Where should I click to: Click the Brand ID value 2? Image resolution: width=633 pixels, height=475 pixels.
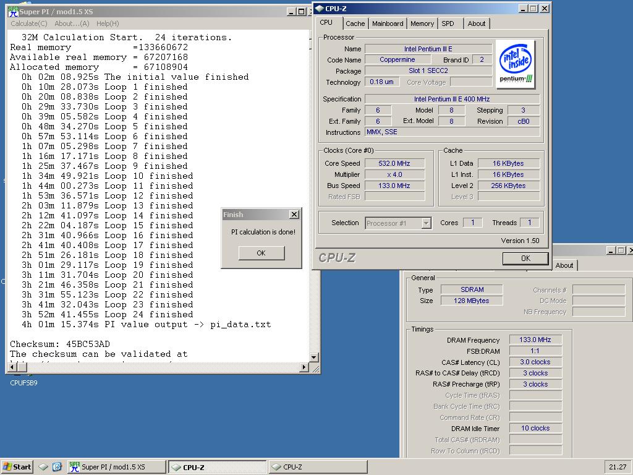coord(482,59)
